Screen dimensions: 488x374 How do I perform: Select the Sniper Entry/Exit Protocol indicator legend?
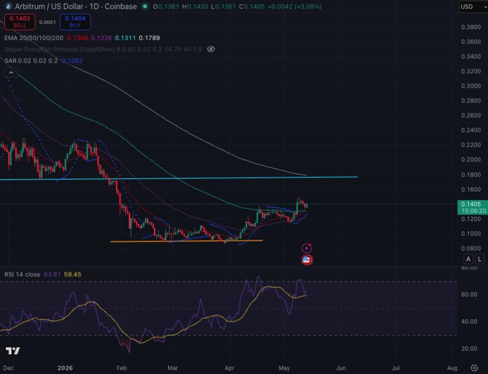coord(103,49)
